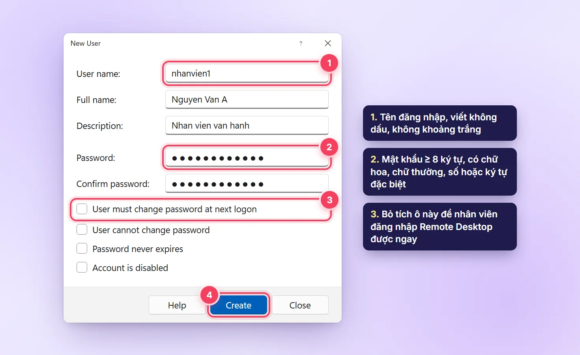Click the Password: label
This screenshot has height=355, width=580.
[96, 158]
